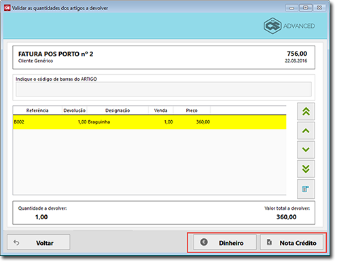Maximize the validation window
Screen dimensions: 337x264
tap(306, 7)
